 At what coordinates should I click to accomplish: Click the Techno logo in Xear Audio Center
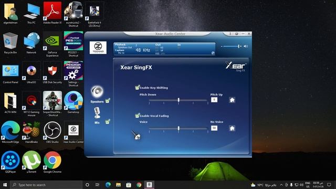point(98,48)
